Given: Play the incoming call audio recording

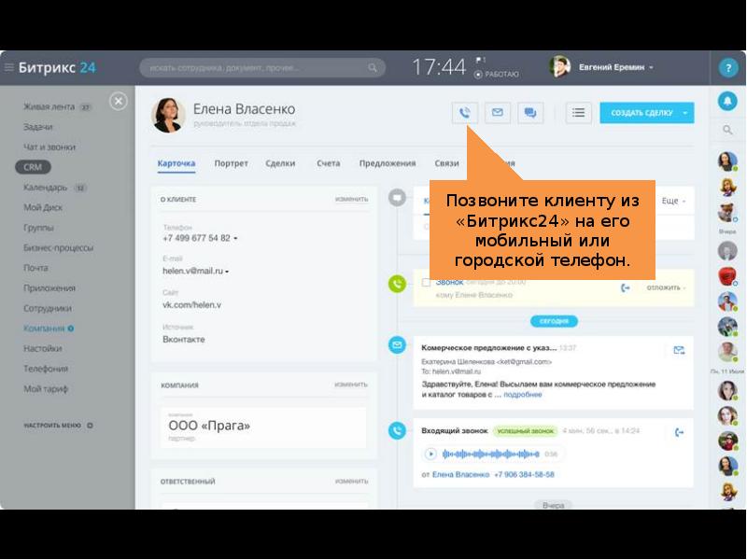Looking at the screenshot, I should [x=430, y=454].
